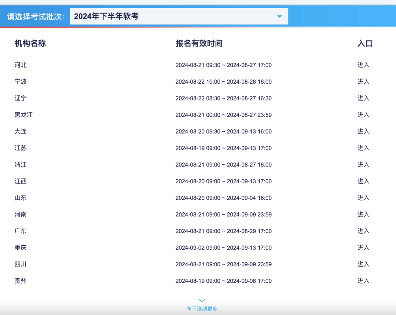Select 进入 in the 辽宁 row
Image resolution: width=396 pixels, height=315 pixels.
coord(363,98)
